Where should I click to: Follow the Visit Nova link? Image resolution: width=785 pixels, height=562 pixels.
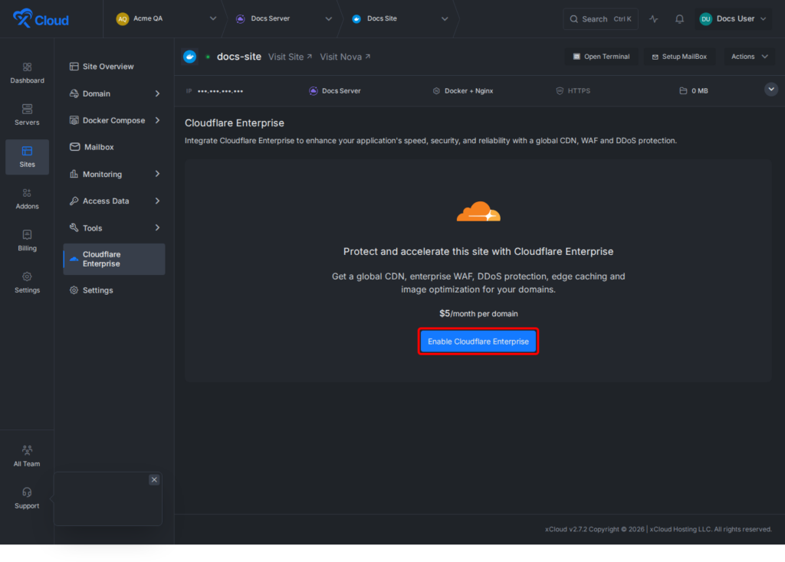click(346, 57)
